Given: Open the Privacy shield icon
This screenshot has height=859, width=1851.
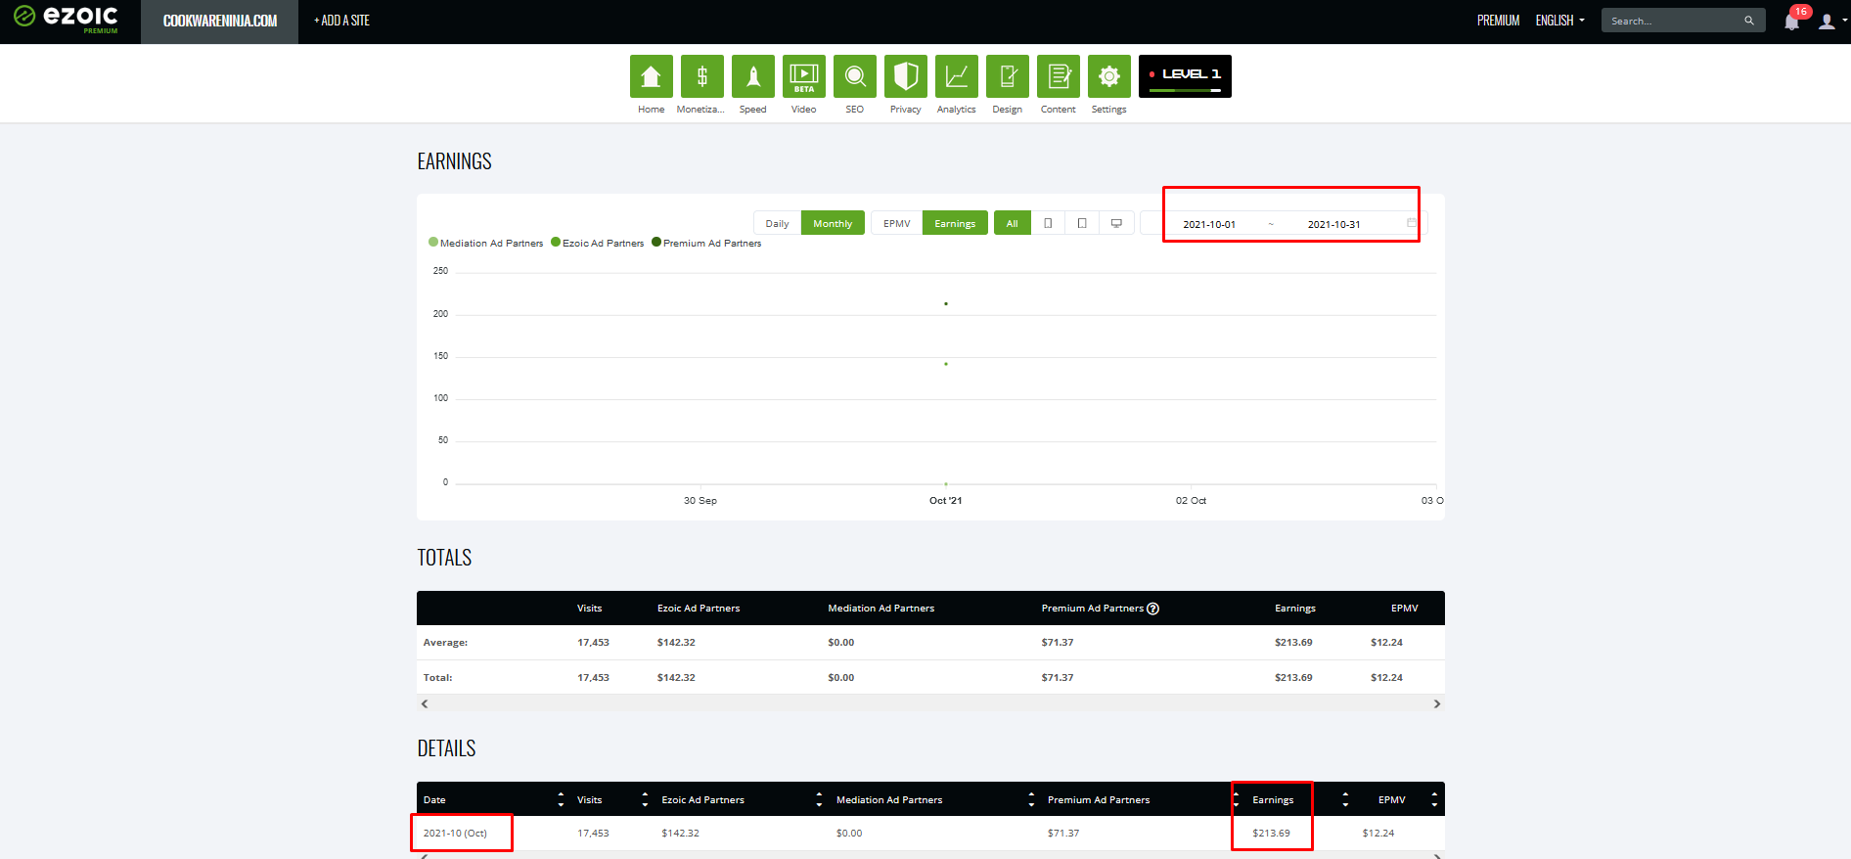Looking at the screenshot, I should click(x=905, y=76).
